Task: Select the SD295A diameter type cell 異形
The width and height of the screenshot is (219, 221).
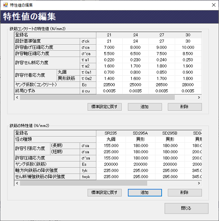Action: (x=141, y=139)
